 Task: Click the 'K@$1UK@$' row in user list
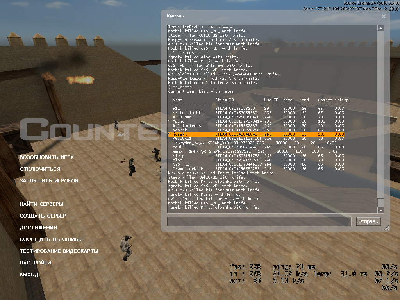(x=258, y=139)
